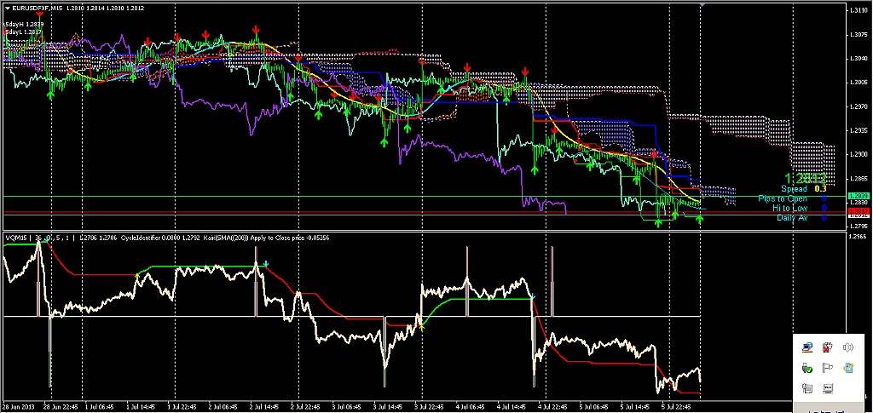Open the volume speaker tray icon
This screenshot has width=873, height=413.
847,348
